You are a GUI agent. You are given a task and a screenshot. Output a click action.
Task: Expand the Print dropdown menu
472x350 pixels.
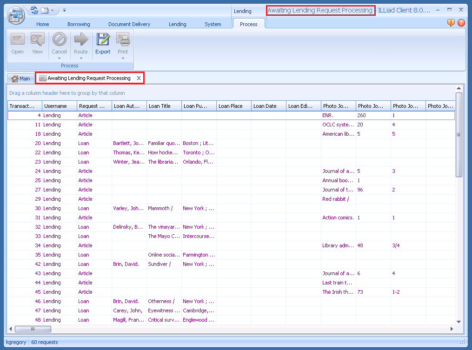(x=123, y=58)
